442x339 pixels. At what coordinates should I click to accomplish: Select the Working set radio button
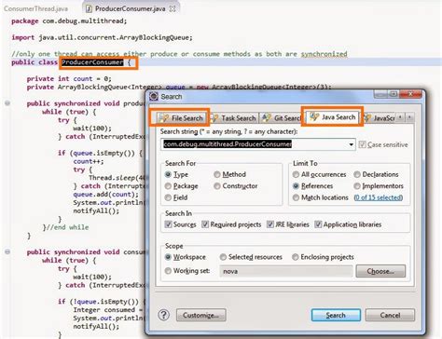pos(168,271)
